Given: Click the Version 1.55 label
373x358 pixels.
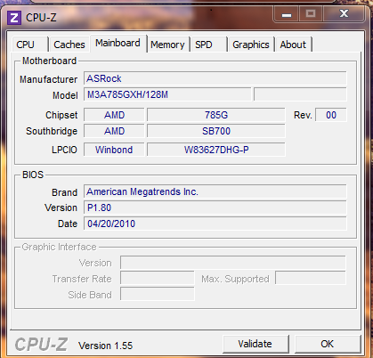Looking at the screenshot, I should coord(105,346).
